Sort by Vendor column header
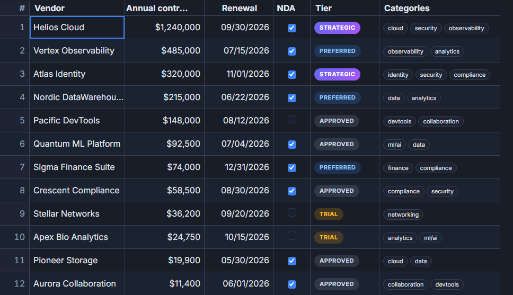513x295 pixels. [x=49, y=8]
